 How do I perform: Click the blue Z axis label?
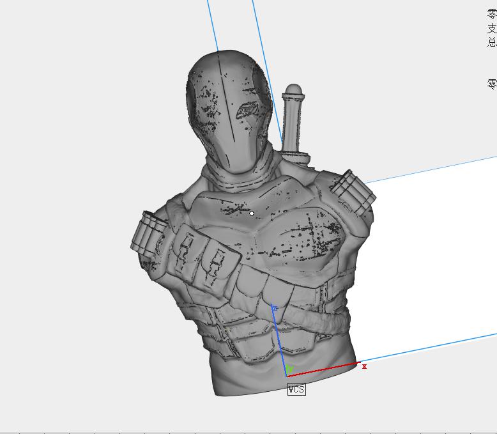click(275, 308)
